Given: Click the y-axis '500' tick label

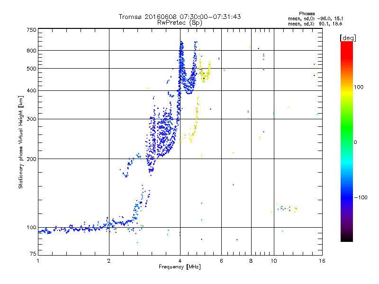Looking at the screenshot, I should click(x=31, y=69).
